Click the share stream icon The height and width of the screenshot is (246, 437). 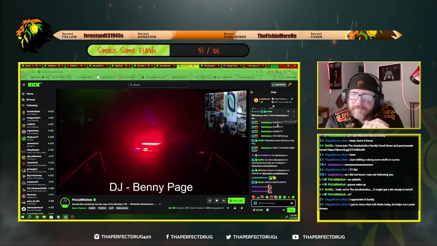[228, 208]
